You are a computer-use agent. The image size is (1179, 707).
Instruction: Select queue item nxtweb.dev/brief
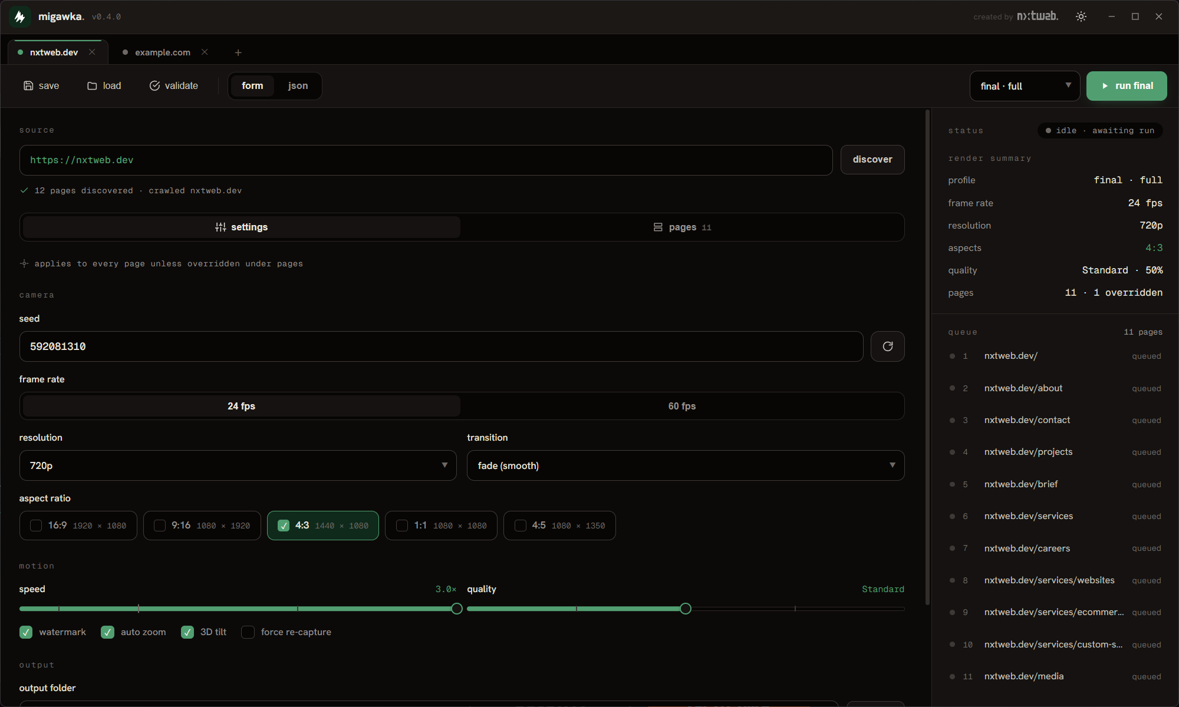pyautogui.click(x=1055, y=484)
